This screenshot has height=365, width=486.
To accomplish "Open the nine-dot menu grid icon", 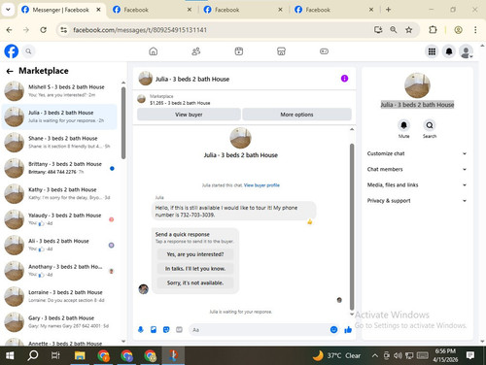I will [x=432, y=51].
